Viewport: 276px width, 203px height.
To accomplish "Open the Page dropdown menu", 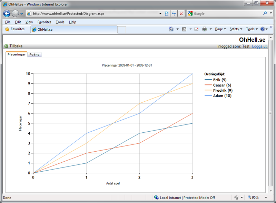I will (220, 29).
